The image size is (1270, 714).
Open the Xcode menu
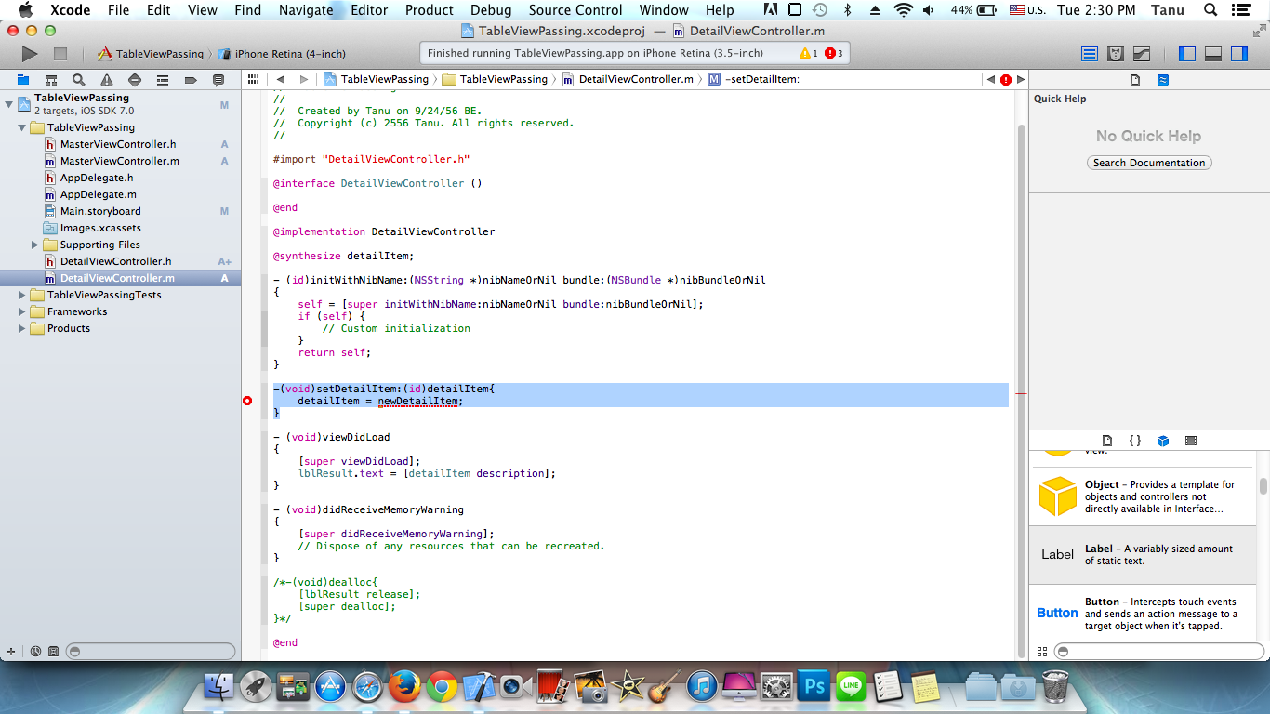[70, 10]
